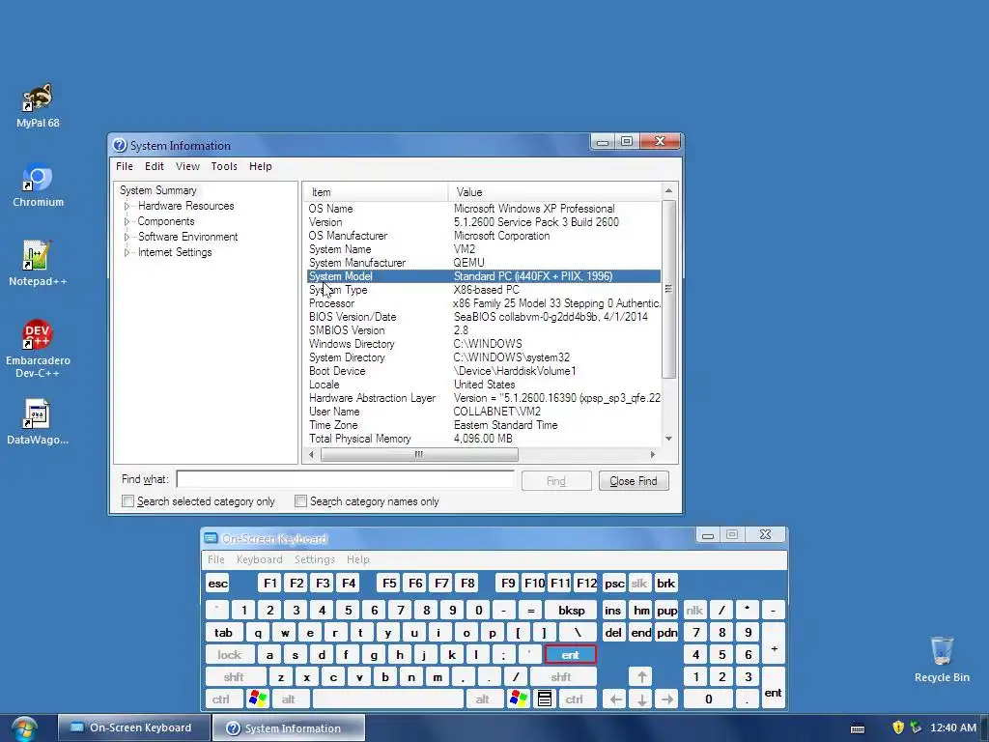Toggle the right shft key on the keyboard
This screenshot has width=989, height=742.
(561, 676)
